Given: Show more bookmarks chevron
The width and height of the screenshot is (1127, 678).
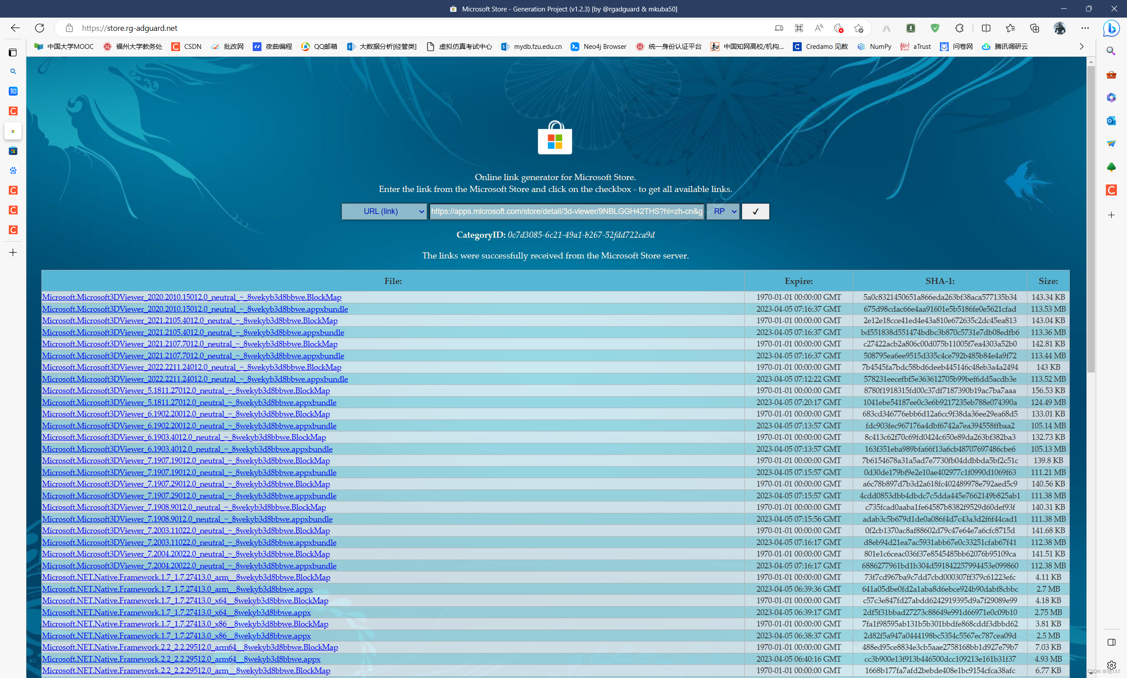Looking at the screenshot, I should [x=1081, y=46].
